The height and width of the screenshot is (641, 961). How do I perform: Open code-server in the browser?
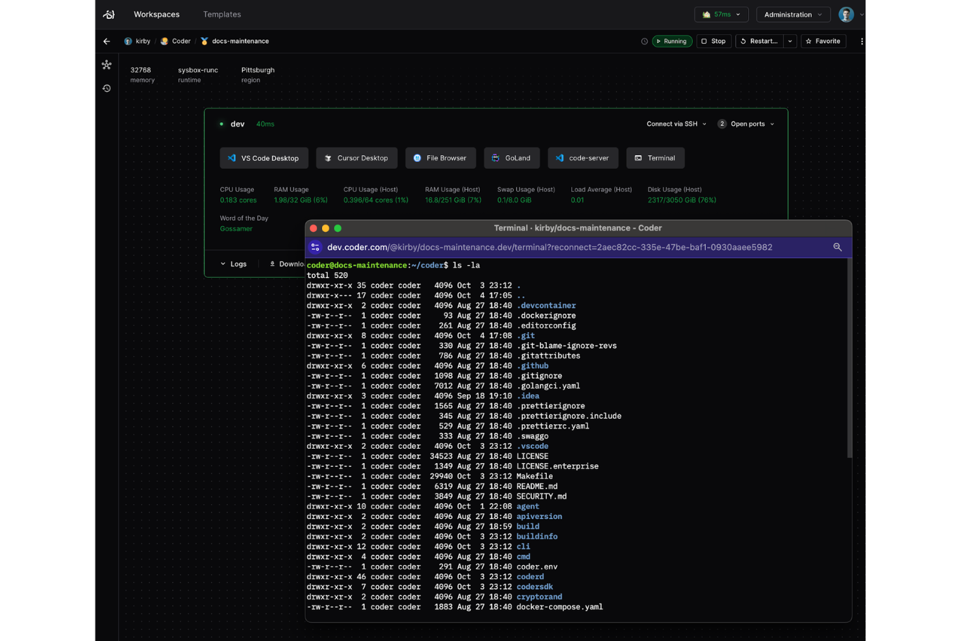(x=582, y=158)
